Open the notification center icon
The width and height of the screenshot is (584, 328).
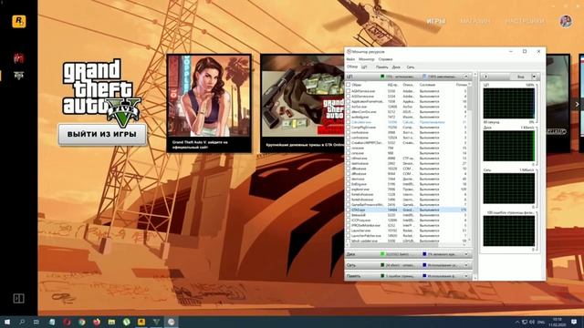click(574, 322)
